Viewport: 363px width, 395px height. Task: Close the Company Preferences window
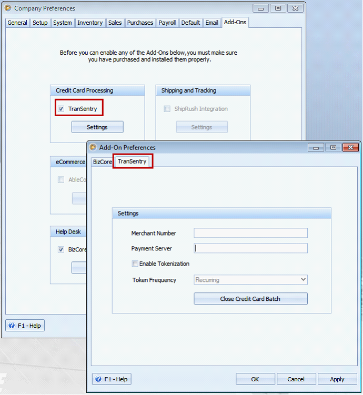click(x=295, y=8)
